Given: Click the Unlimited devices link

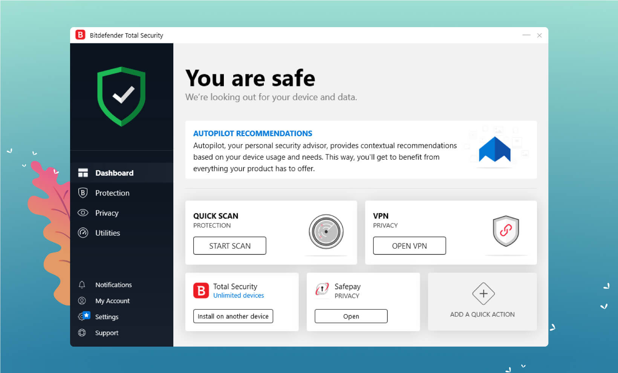Looking at the screenshot, I should [x=239, y=295].
